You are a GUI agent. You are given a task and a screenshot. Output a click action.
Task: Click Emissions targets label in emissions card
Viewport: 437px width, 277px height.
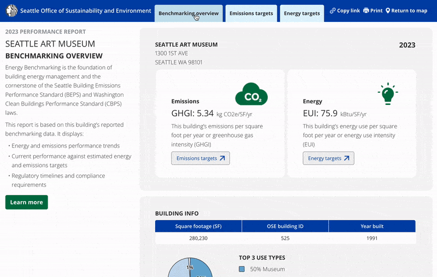coord(197,158)
